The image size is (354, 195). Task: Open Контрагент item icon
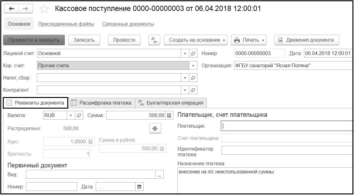[193, 90]
